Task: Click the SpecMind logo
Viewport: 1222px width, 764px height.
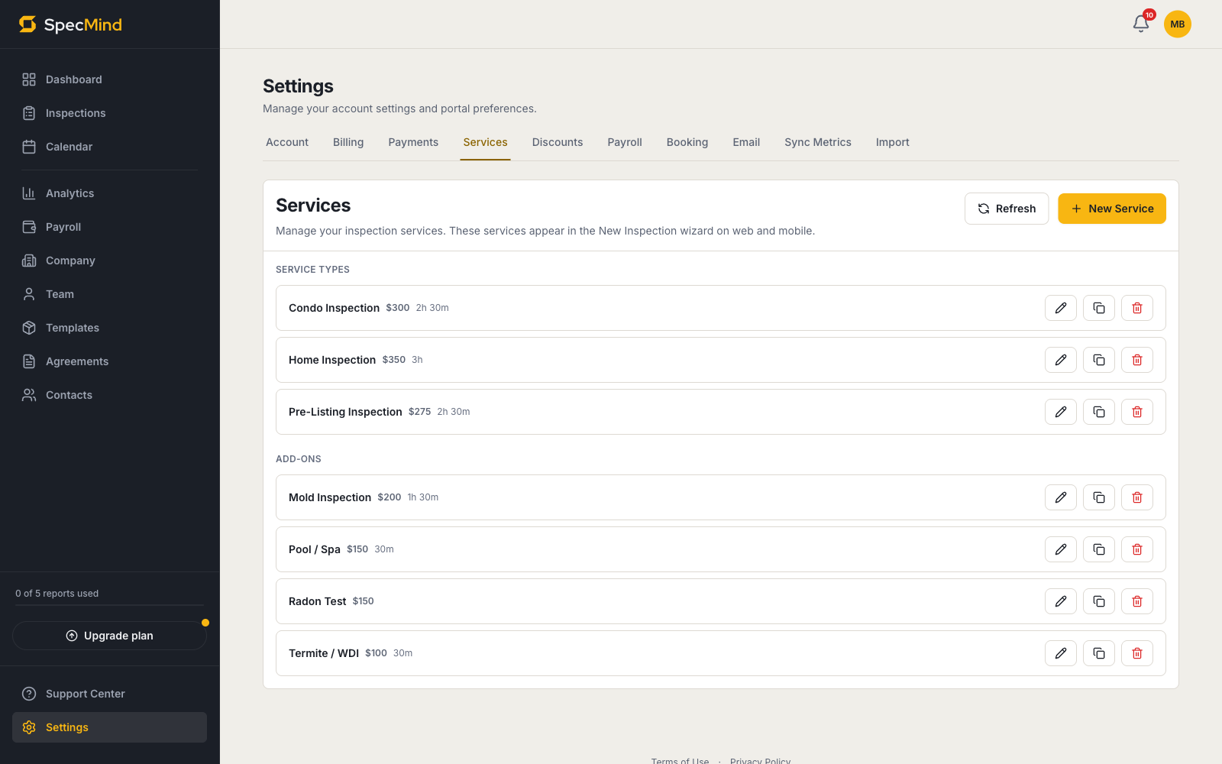Action: point(70,24)
